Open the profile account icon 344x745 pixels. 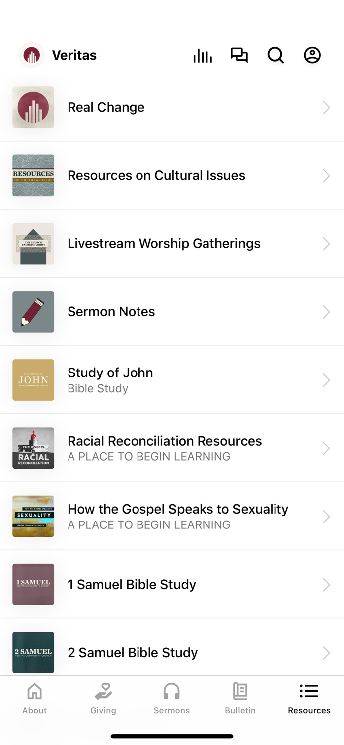pos(312,55)
